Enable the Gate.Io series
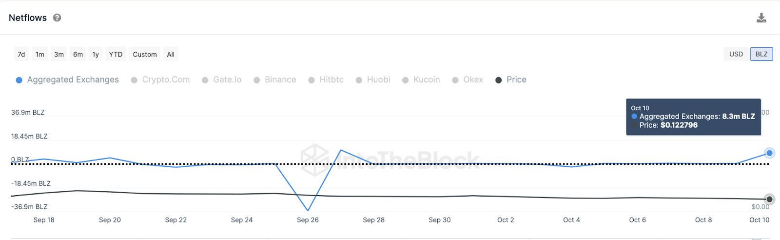This screenshot has height=240, width=780. coord(222,80)
